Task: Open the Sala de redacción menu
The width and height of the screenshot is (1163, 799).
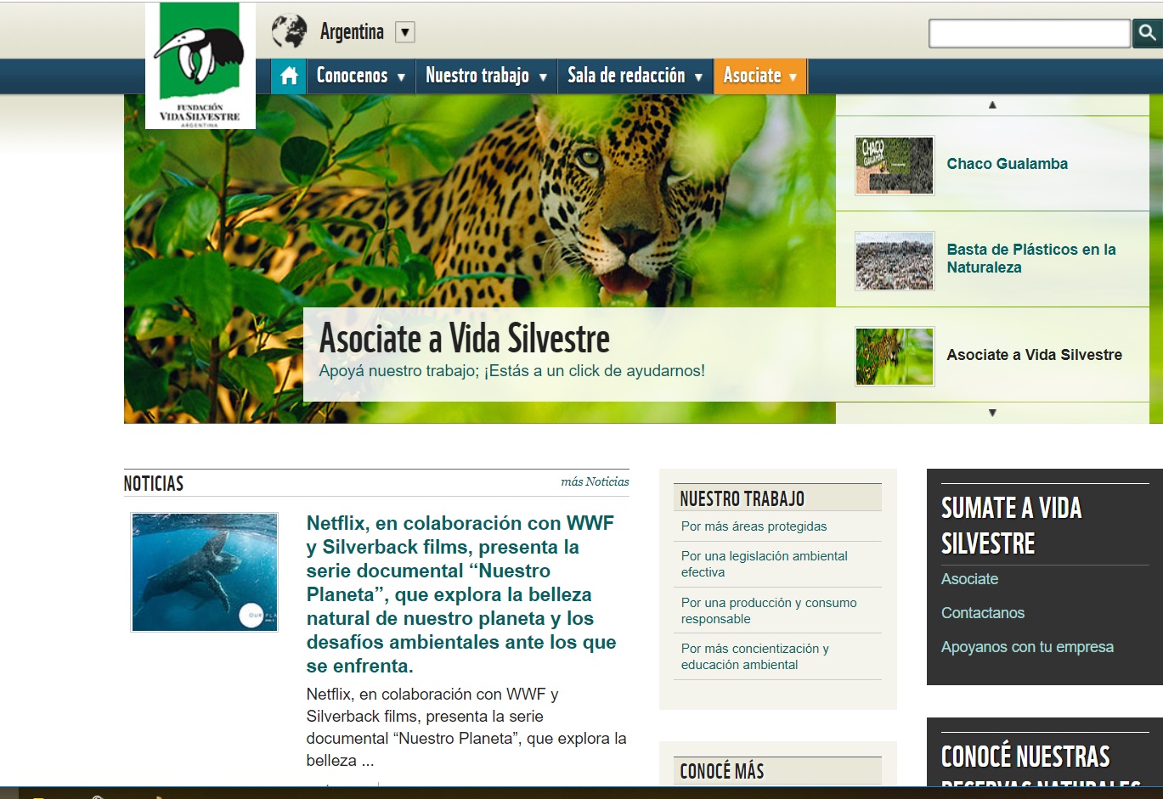Action: tap(635, 76)
